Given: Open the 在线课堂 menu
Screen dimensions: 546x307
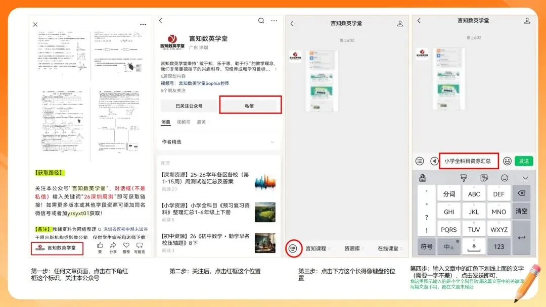Looking at the screenshot, I should (x=389, y=248).
